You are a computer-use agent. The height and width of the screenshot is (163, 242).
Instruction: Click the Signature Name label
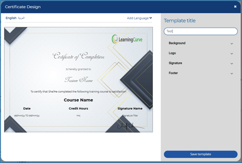coord(130,108)
